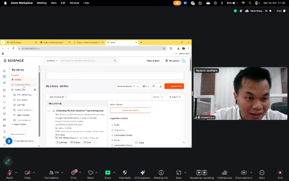Open the Meeting menu in menu bar
This screenshot has width=289, height=181.
(42, 3)
